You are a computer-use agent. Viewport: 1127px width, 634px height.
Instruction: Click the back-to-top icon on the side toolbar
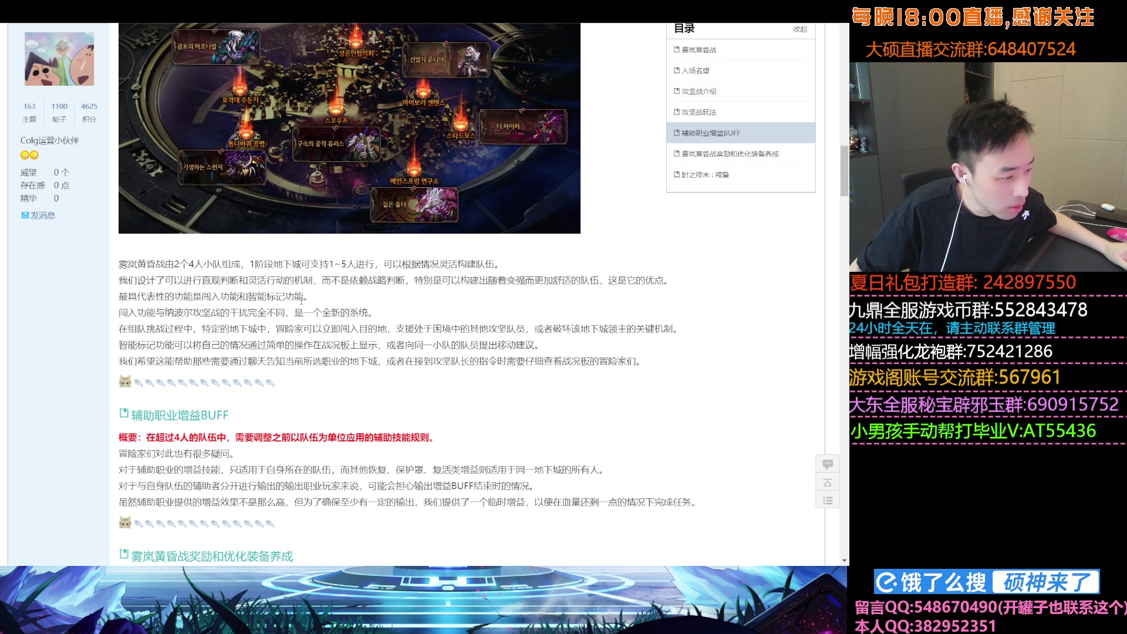click(828, 483)
